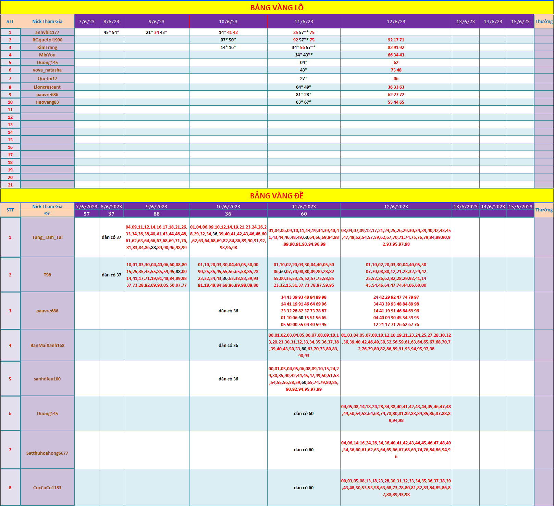The height and width of the screenshot is (506, 554).
Task: Click the KimTrang nickname cell
Action: pos(47,47)
